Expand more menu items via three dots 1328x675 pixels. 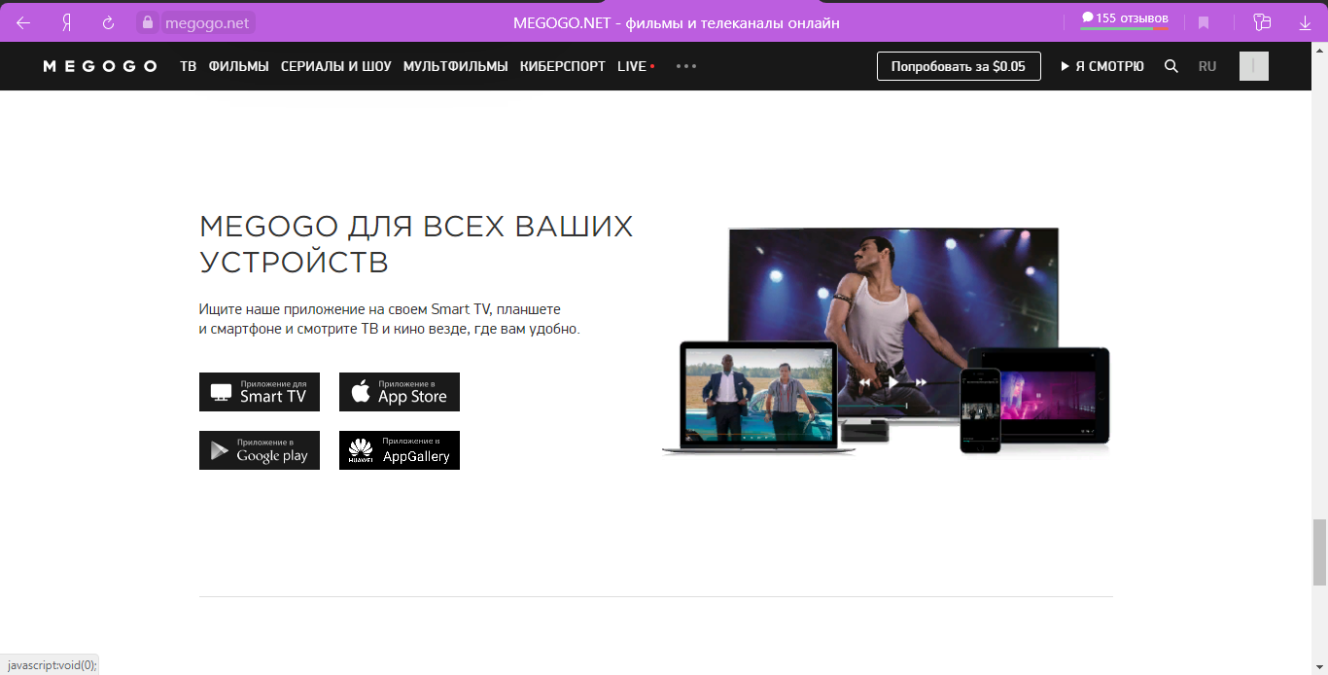(x=686, y=66)
